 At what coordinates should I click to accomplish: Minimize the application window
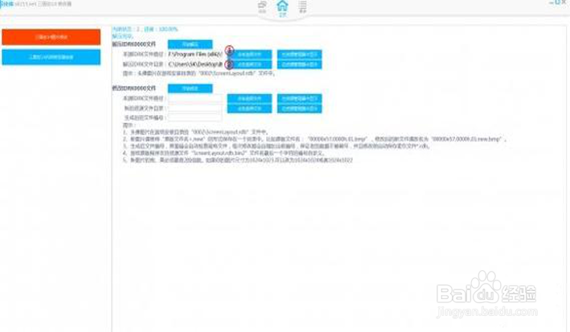(x=551, y=3)
